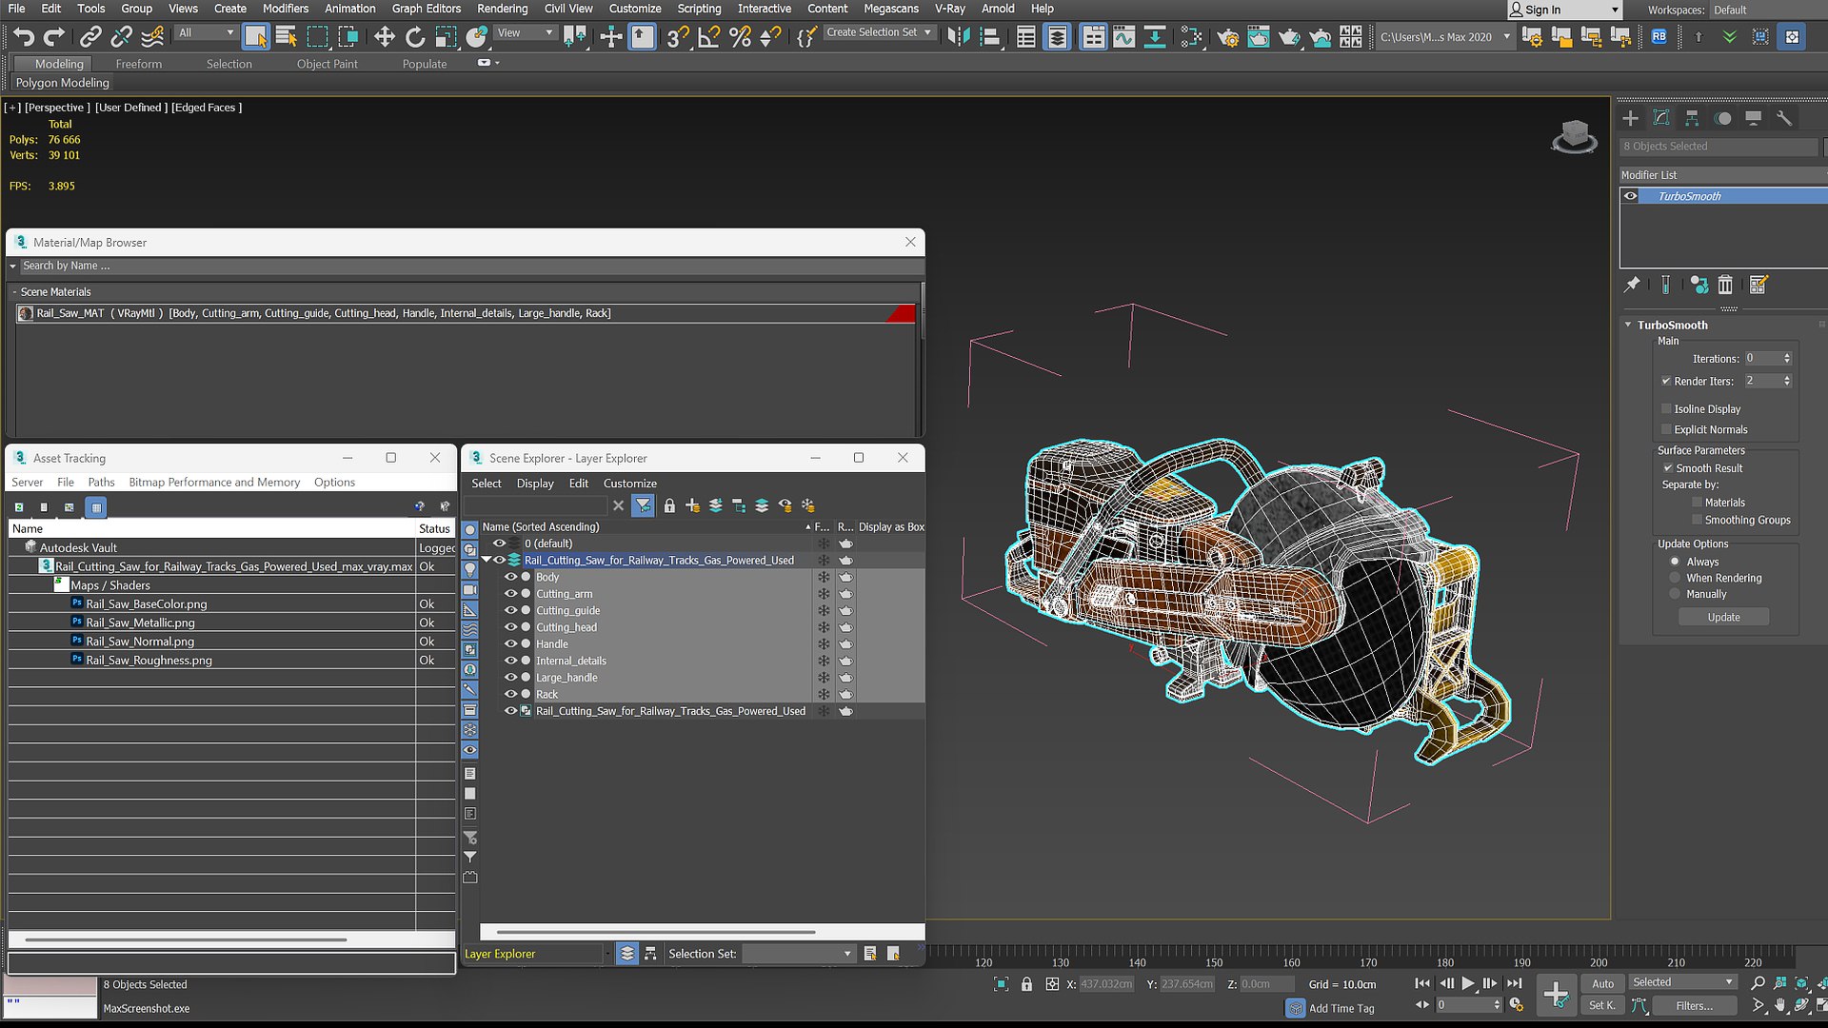Select the Move transform tool
Viewport: 1828px width, 1028px height.
click(384, 37)
